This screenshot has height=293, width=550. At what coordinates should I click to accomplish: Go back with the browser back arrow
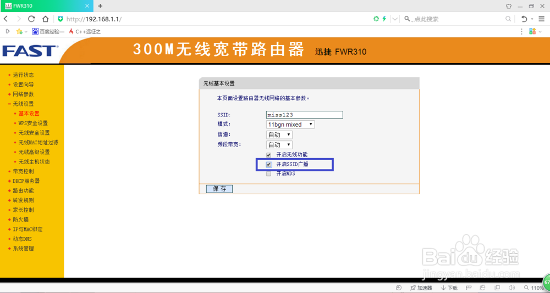point(5,19)
